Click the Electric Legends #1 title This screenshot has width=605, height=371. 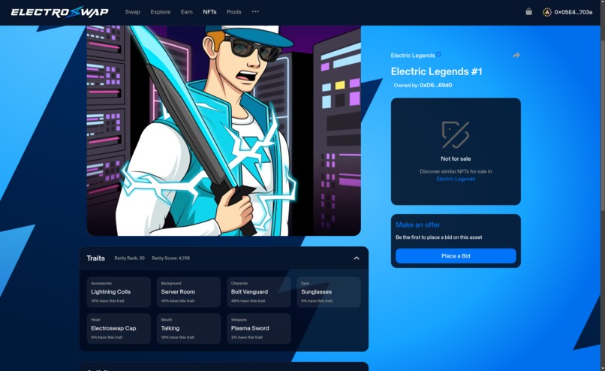click(436, 71)
